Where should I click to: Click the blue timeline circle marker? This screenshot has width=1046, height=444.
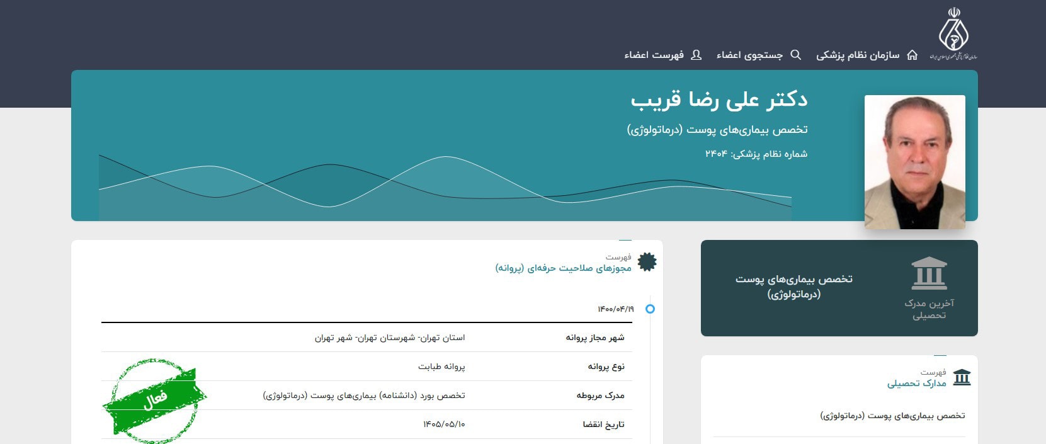(x=650, y=309)
